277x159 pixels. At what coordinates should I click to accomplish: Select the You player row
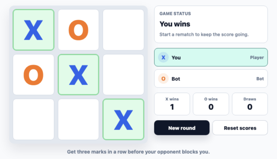pos(211,57)
